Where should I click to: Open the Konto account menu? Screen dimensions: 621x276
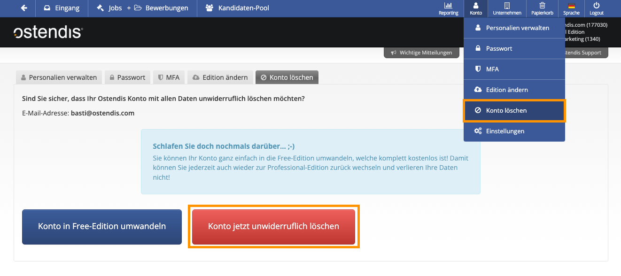(476, 8)
